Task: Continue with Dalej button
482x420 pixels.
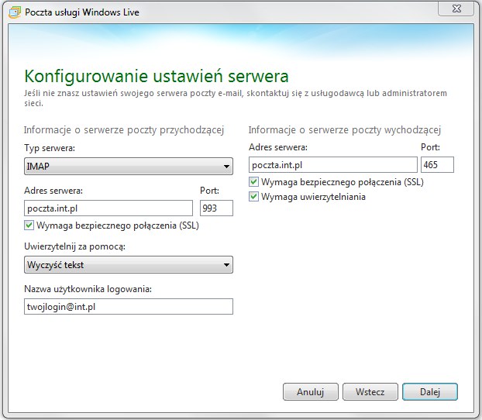Action: tap(430, 391)
